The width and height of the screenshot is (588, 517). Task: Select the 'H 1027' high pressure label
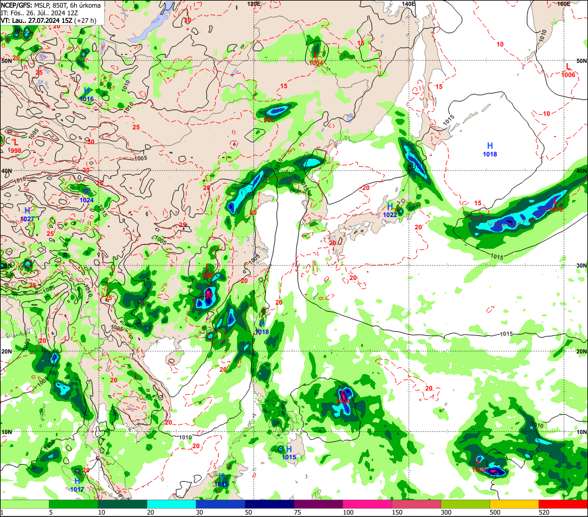[x=28, y=215]
